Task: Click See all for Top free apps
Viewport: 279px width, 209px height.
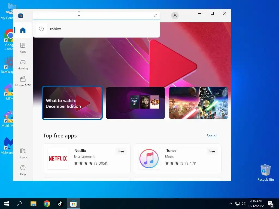Action: coord(212,136)
